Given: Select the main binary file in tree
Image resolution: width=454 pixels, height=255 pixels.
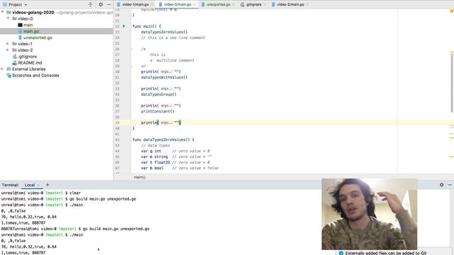Looking at the screenshot, I should (28, 25).
